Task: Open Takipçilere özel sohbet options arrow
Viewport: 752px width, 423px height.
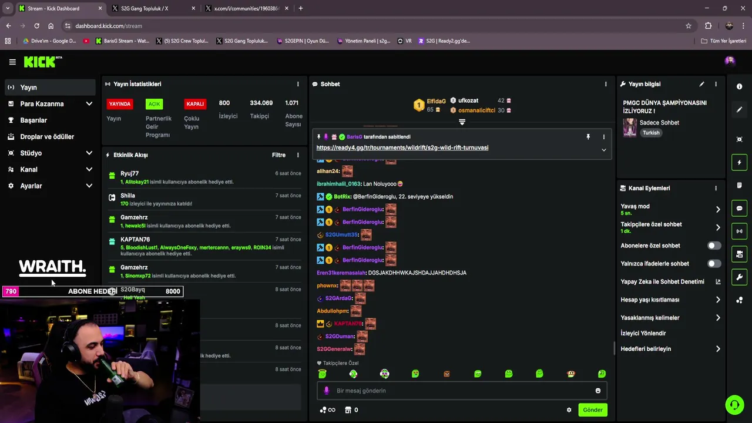Action: click(718, 227)
